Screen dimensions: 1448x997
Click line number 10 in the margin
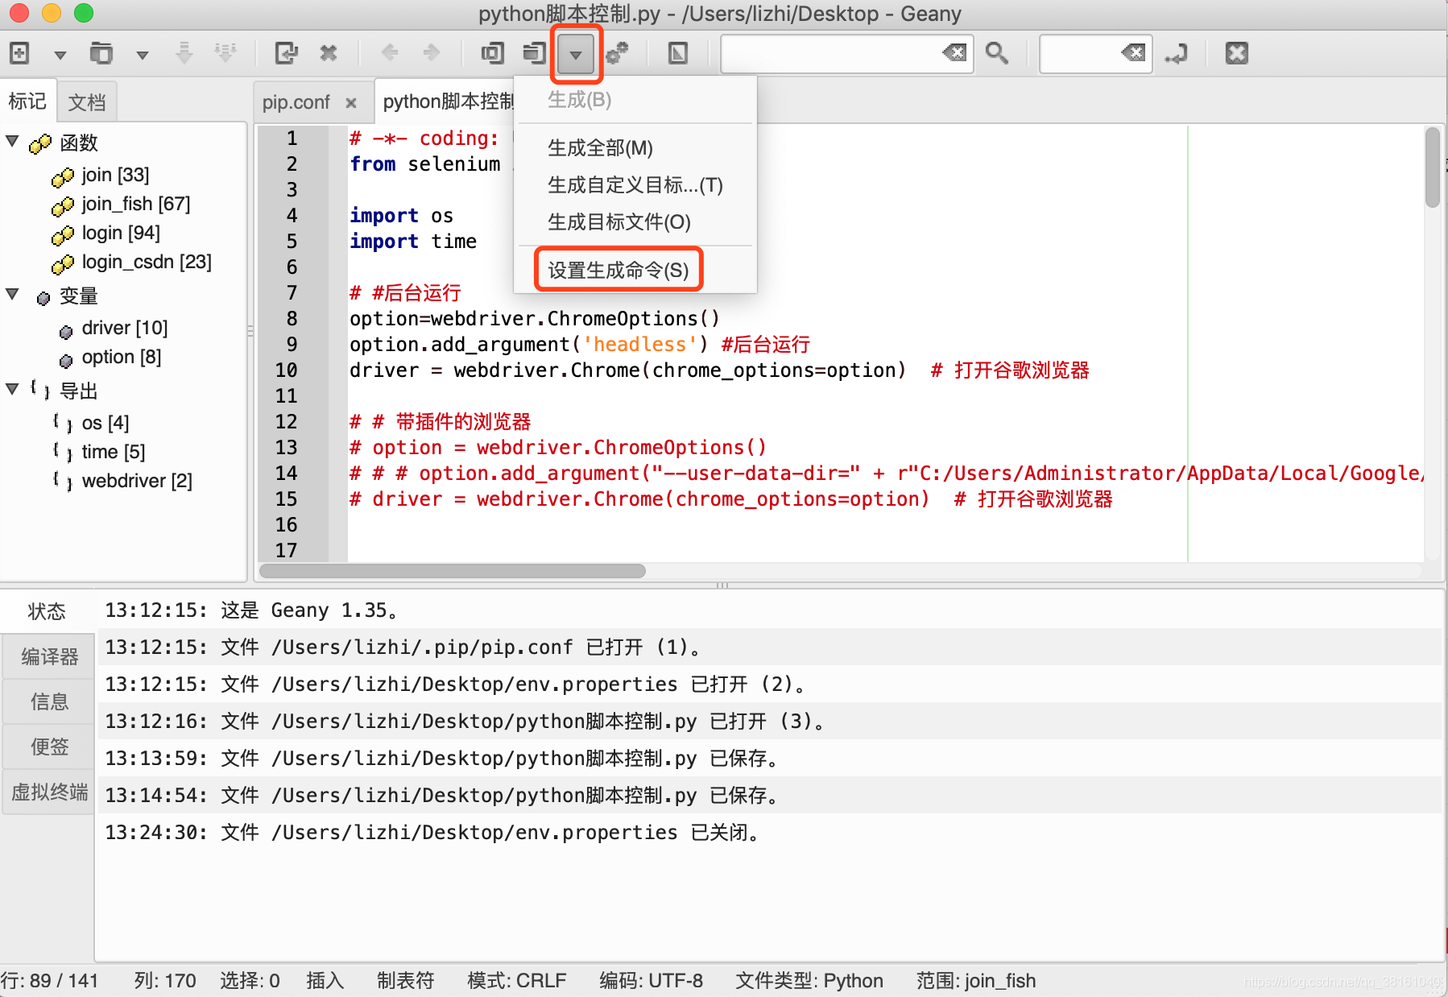(x=287, y=370)
